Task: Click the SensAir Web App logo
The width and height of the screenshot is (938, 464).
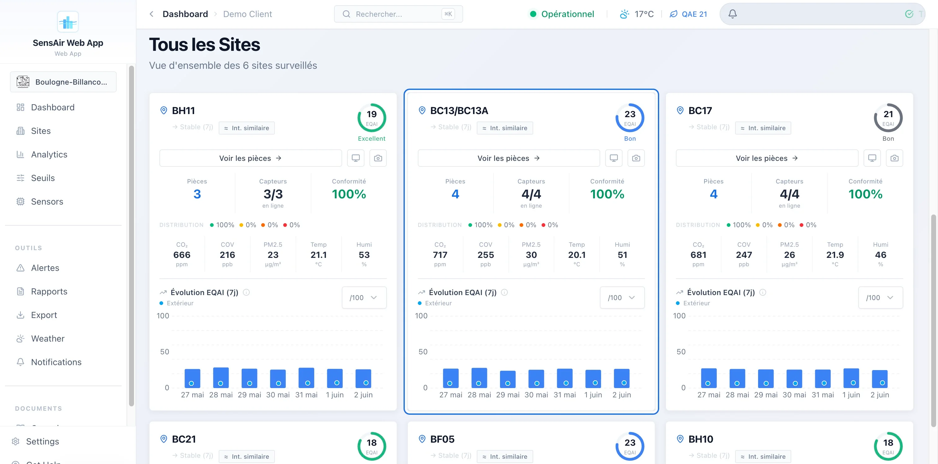Action: click(68, 22)
